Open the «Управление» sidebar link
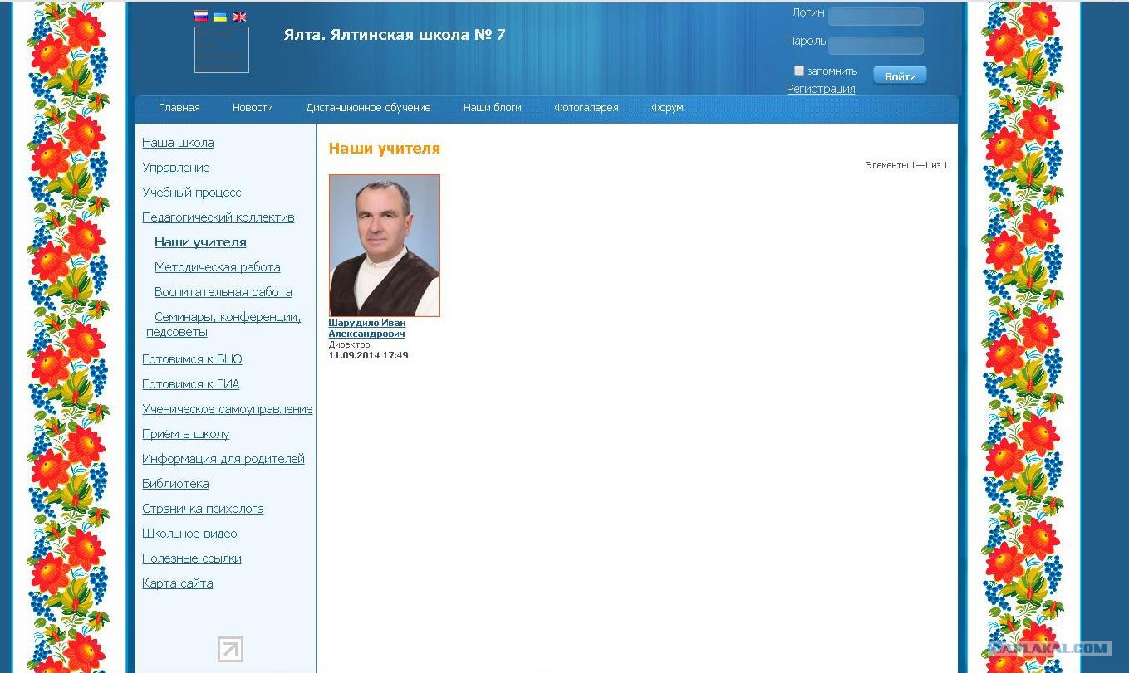Viewport: 1129px width, 673px height. [x=176, y=168]
